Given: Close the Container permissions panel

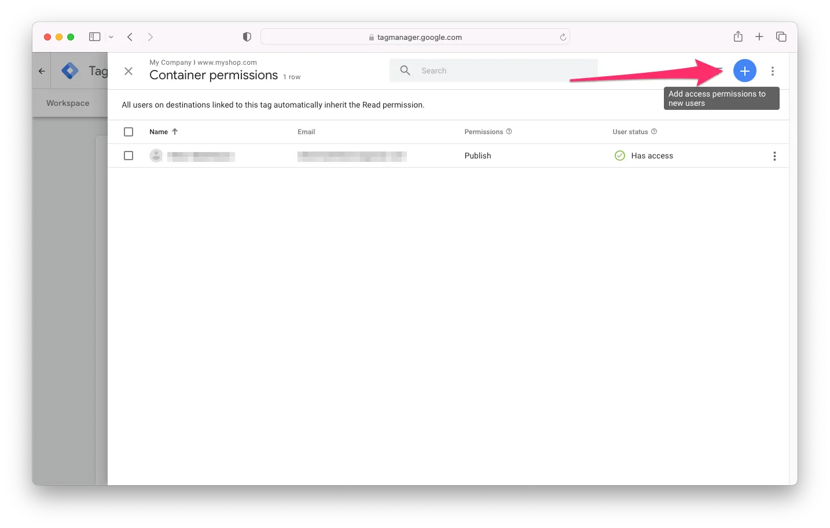Looking at the screenshot, I should (x=128, y=71).
